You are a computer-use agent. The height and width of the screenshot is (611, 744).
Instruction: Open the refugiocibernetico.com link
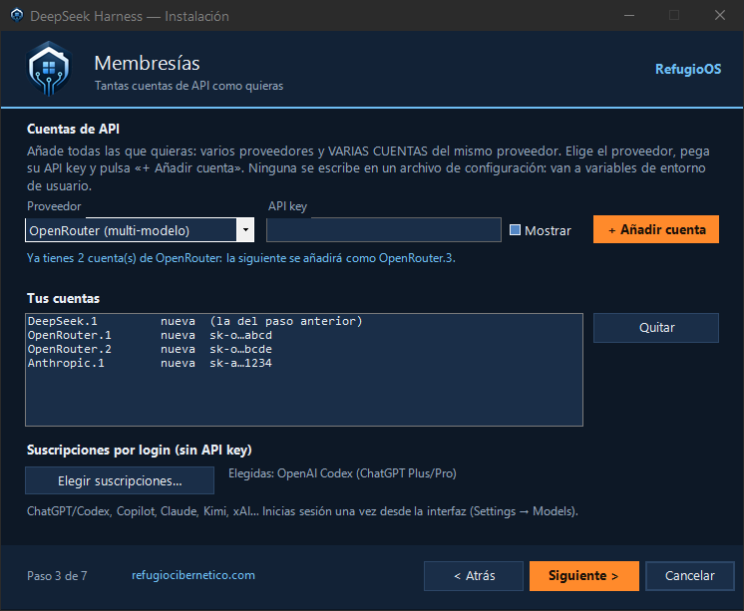click(x=193, y=575)
